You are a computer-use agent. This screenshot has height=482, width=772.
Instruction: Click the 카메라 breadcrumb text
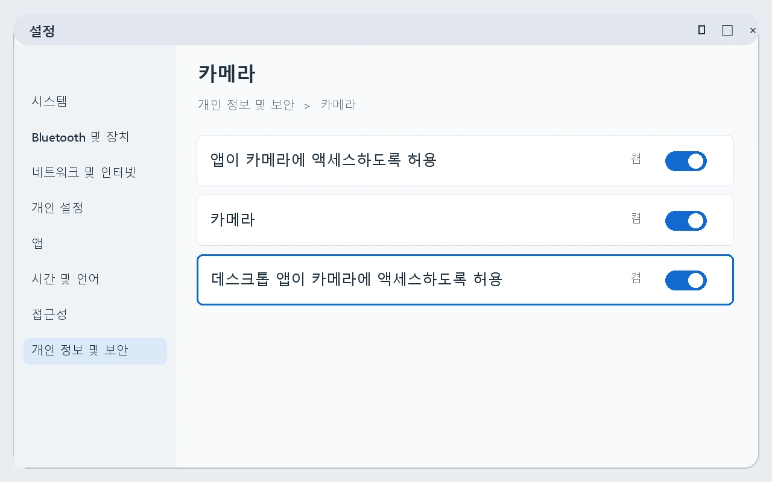tap(338, 105)
